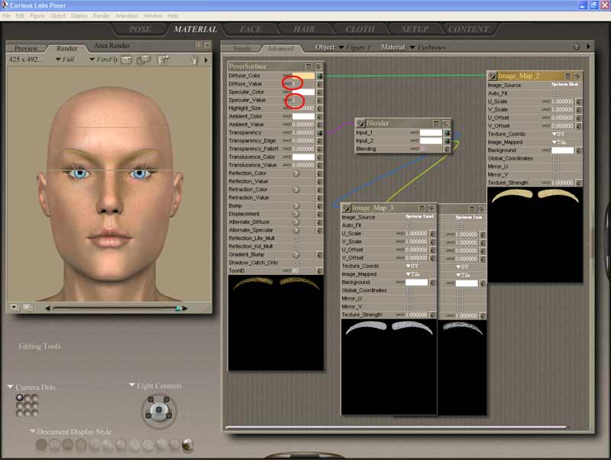
Task: Toggle Mirror_U checkbox in Image_Map_3
Action: point(409,299)
